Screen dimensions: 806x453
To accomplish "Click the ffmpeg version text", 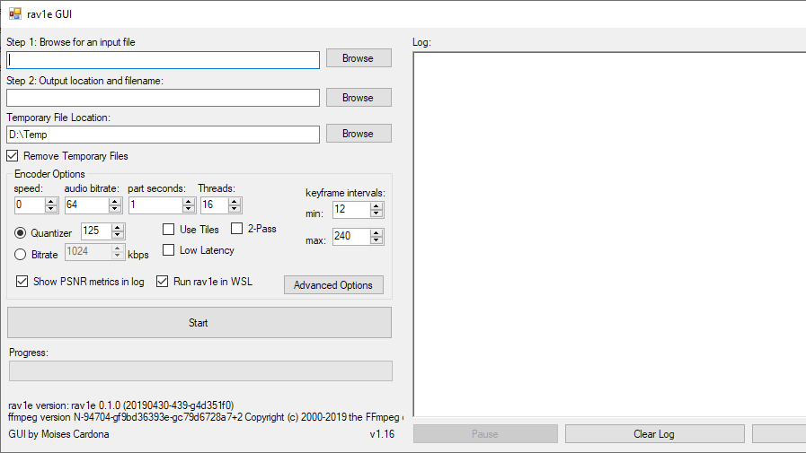I will pyautogui.click(x=206, y=417).
